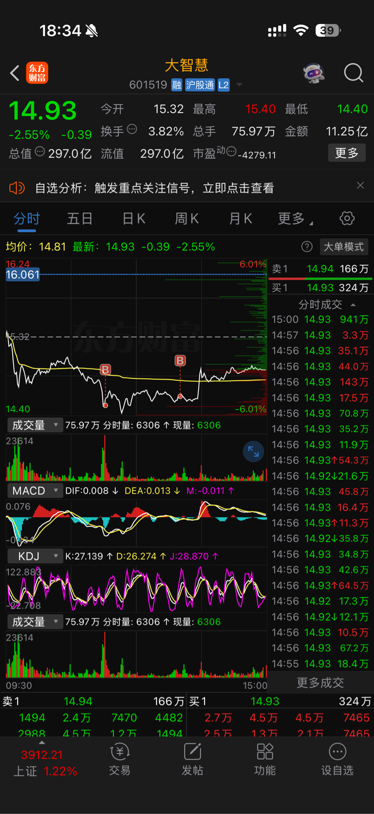Screen dimensions: 374x814
Task: Open the chart settings gear icon
Action: (x=347, y=218)
